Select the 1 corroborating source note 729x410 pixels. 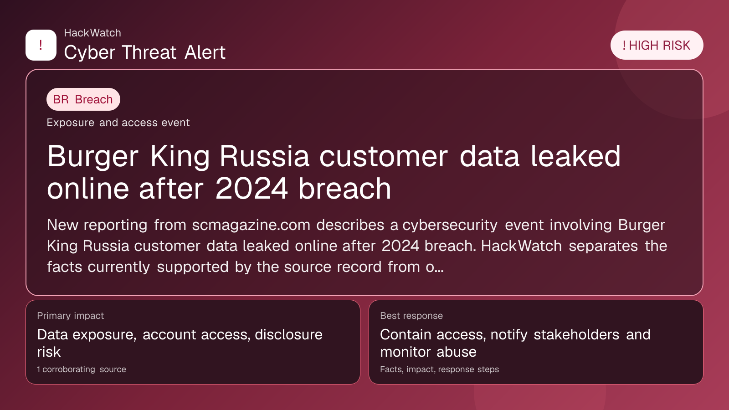click(82, 369)
